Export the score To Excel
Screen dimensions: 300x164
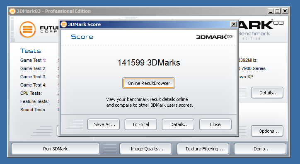click(141, 124)
